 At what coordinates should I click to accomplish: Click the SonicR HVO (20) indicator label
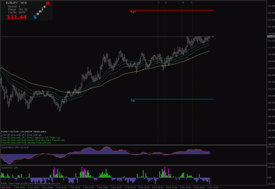10,168
